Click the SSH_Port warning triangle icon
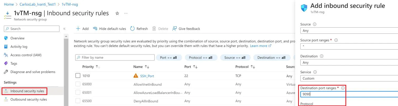This screenshot has width=398, height=106. click(136, 76)
